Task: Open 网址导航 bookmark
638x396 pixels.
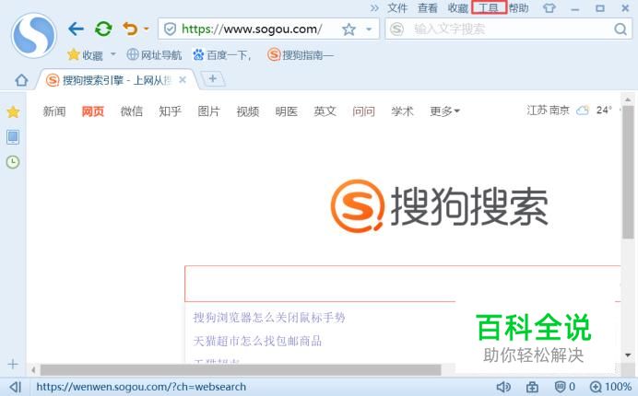Action: 154,54
